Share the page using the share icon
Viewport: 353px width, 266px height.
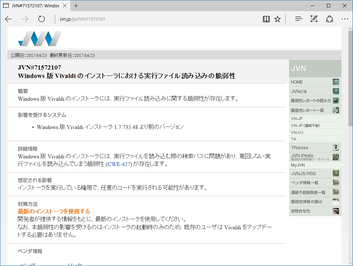coord(329,19)
